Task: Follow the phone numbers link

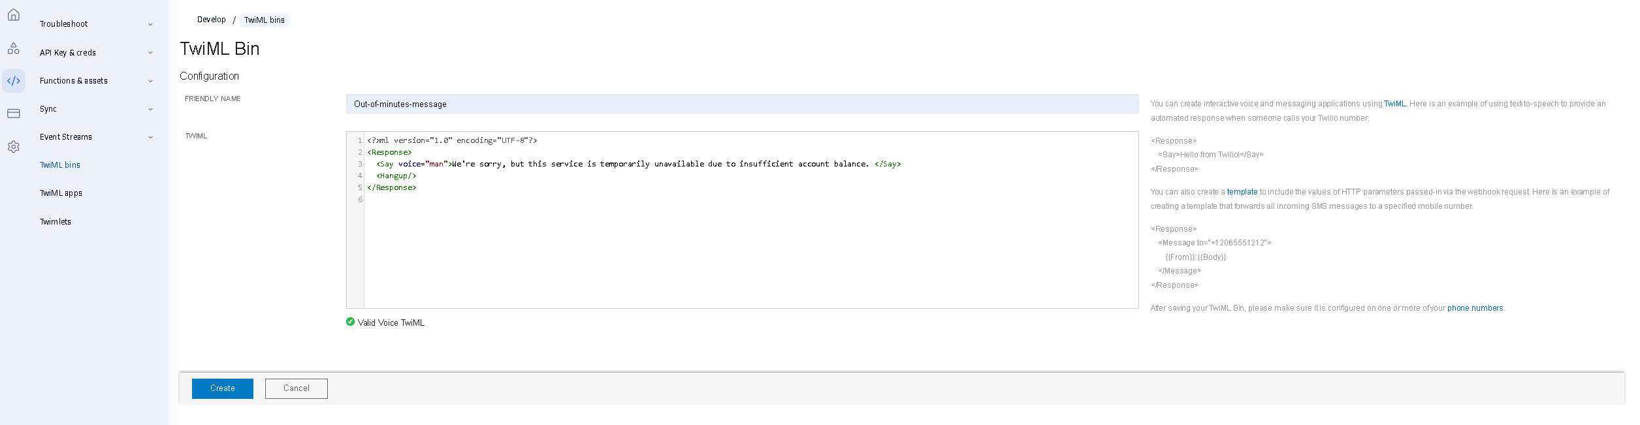Action: pyautogui.click(x=1475, y=308)
